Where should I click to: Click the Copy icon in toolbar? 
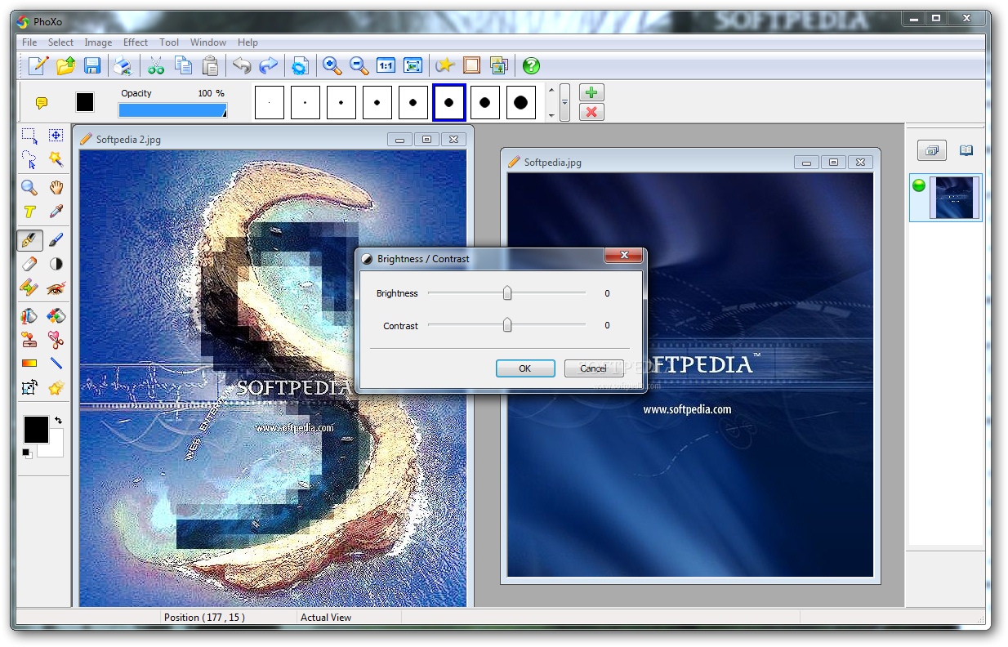click(x=183, y=65)
